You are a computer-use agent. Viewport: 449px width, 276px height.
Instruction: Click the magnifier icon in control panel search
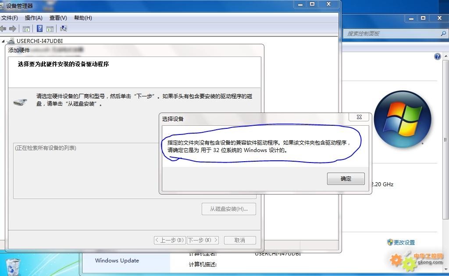[444, 33]
